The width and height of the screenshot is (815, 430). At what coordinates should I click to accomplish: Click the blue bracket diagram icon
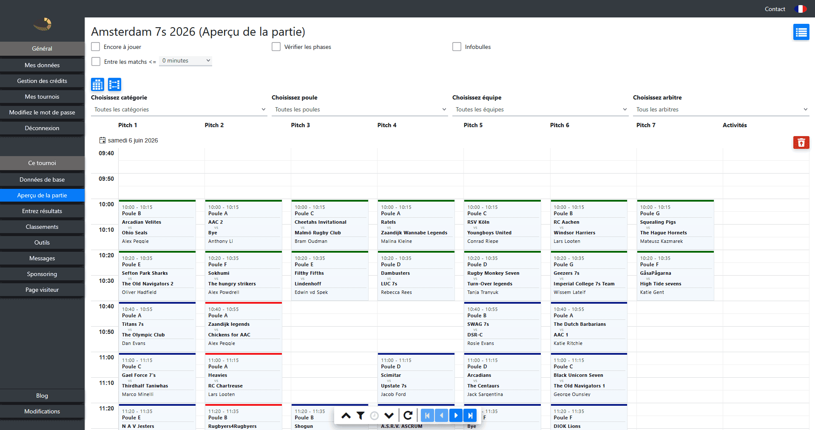[x=114, y=85]
